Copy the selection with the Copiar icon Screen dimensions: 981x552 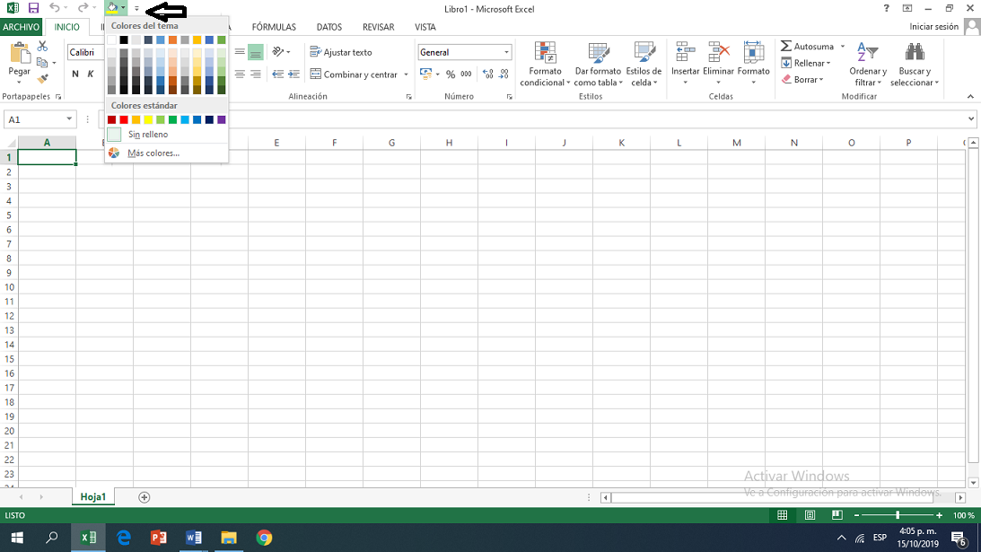[x=42, y=63]
